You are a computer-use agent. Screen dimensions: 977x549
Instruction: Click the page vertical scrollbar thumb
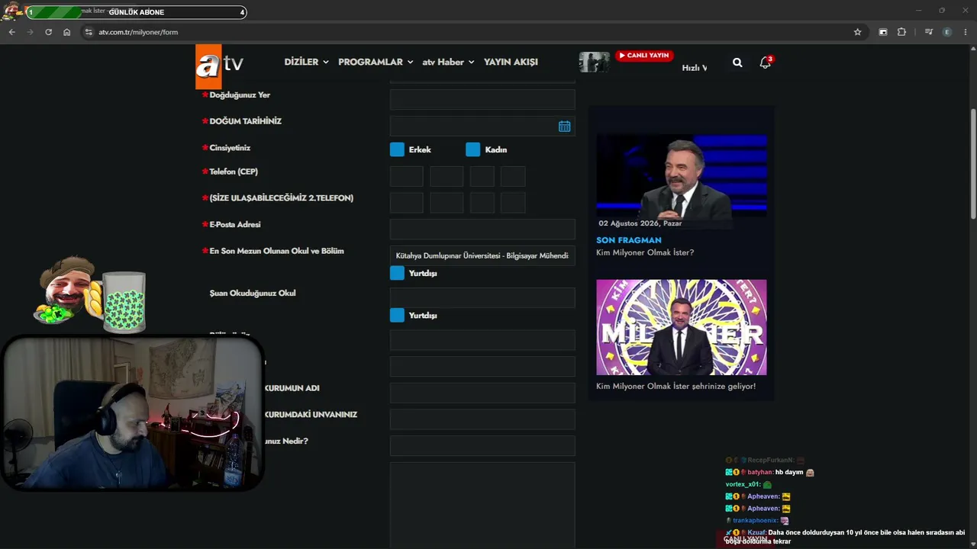pyautogui.click(x=973, y=162)
